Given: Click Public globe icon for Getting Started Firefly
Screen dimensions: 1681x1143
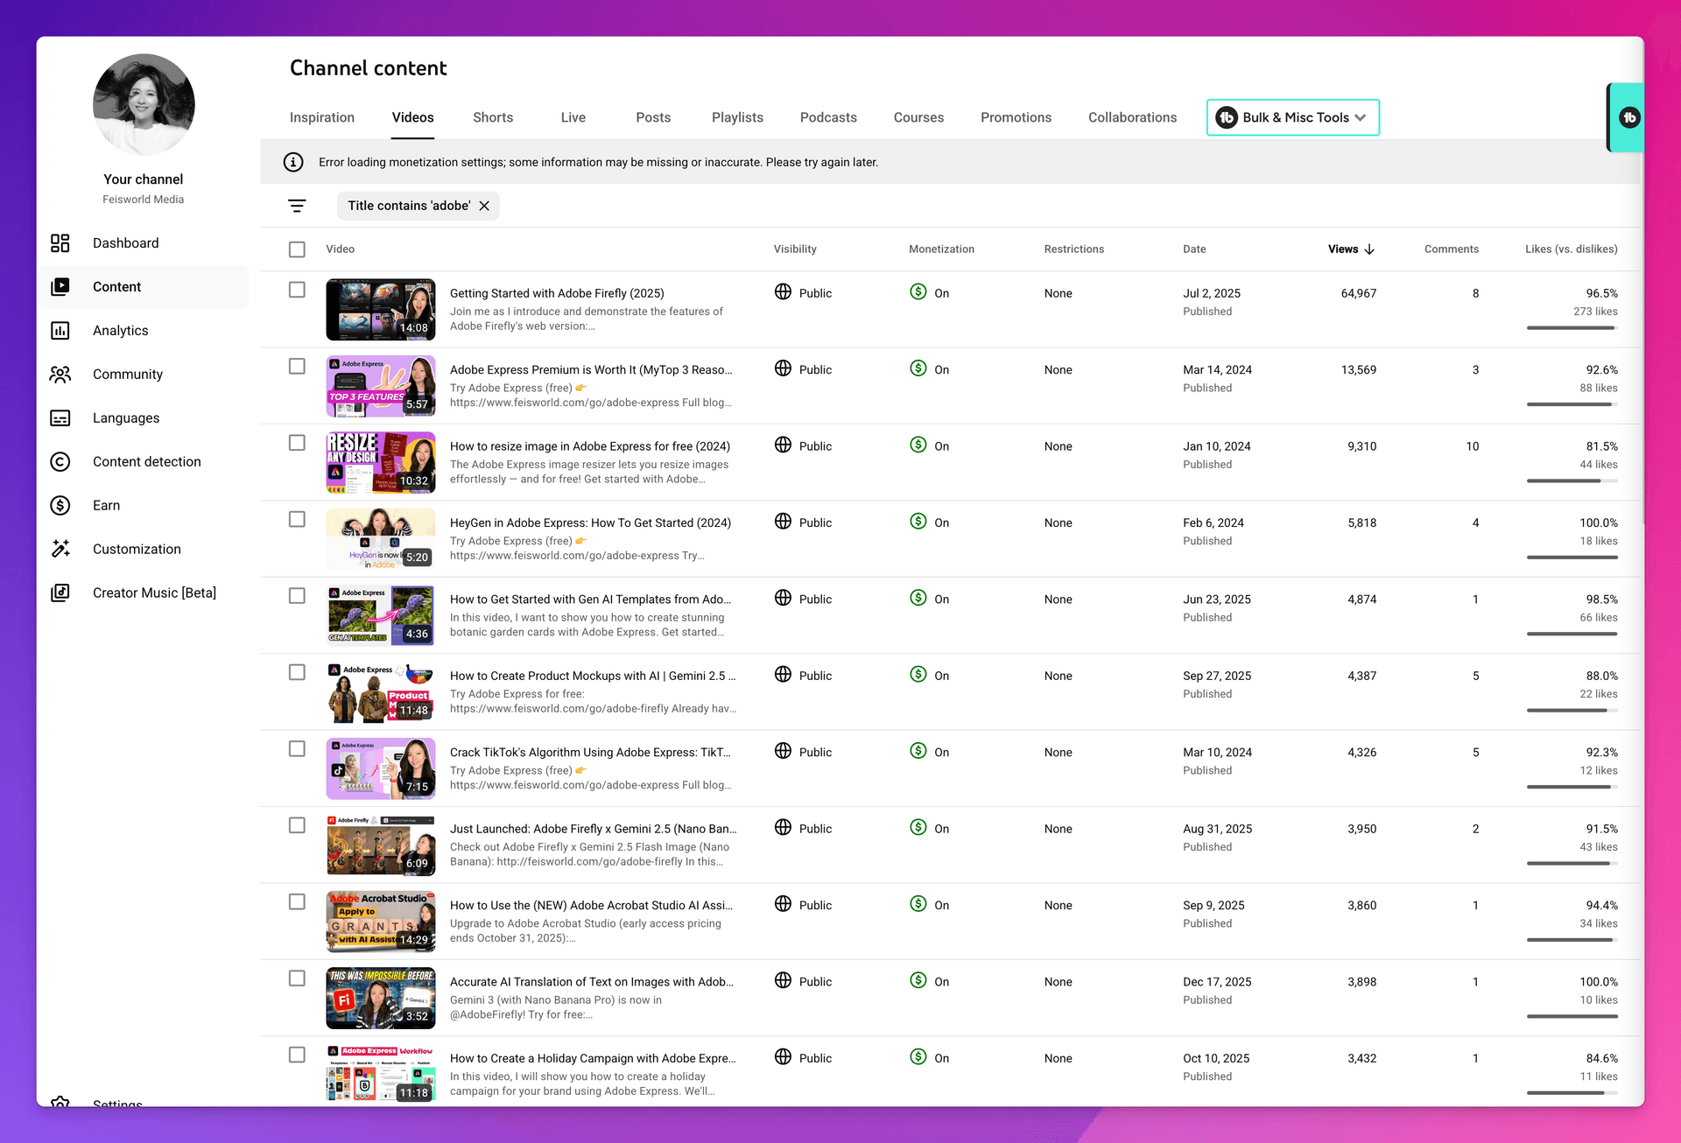Looking at the screenshot, I should point(783,292).
